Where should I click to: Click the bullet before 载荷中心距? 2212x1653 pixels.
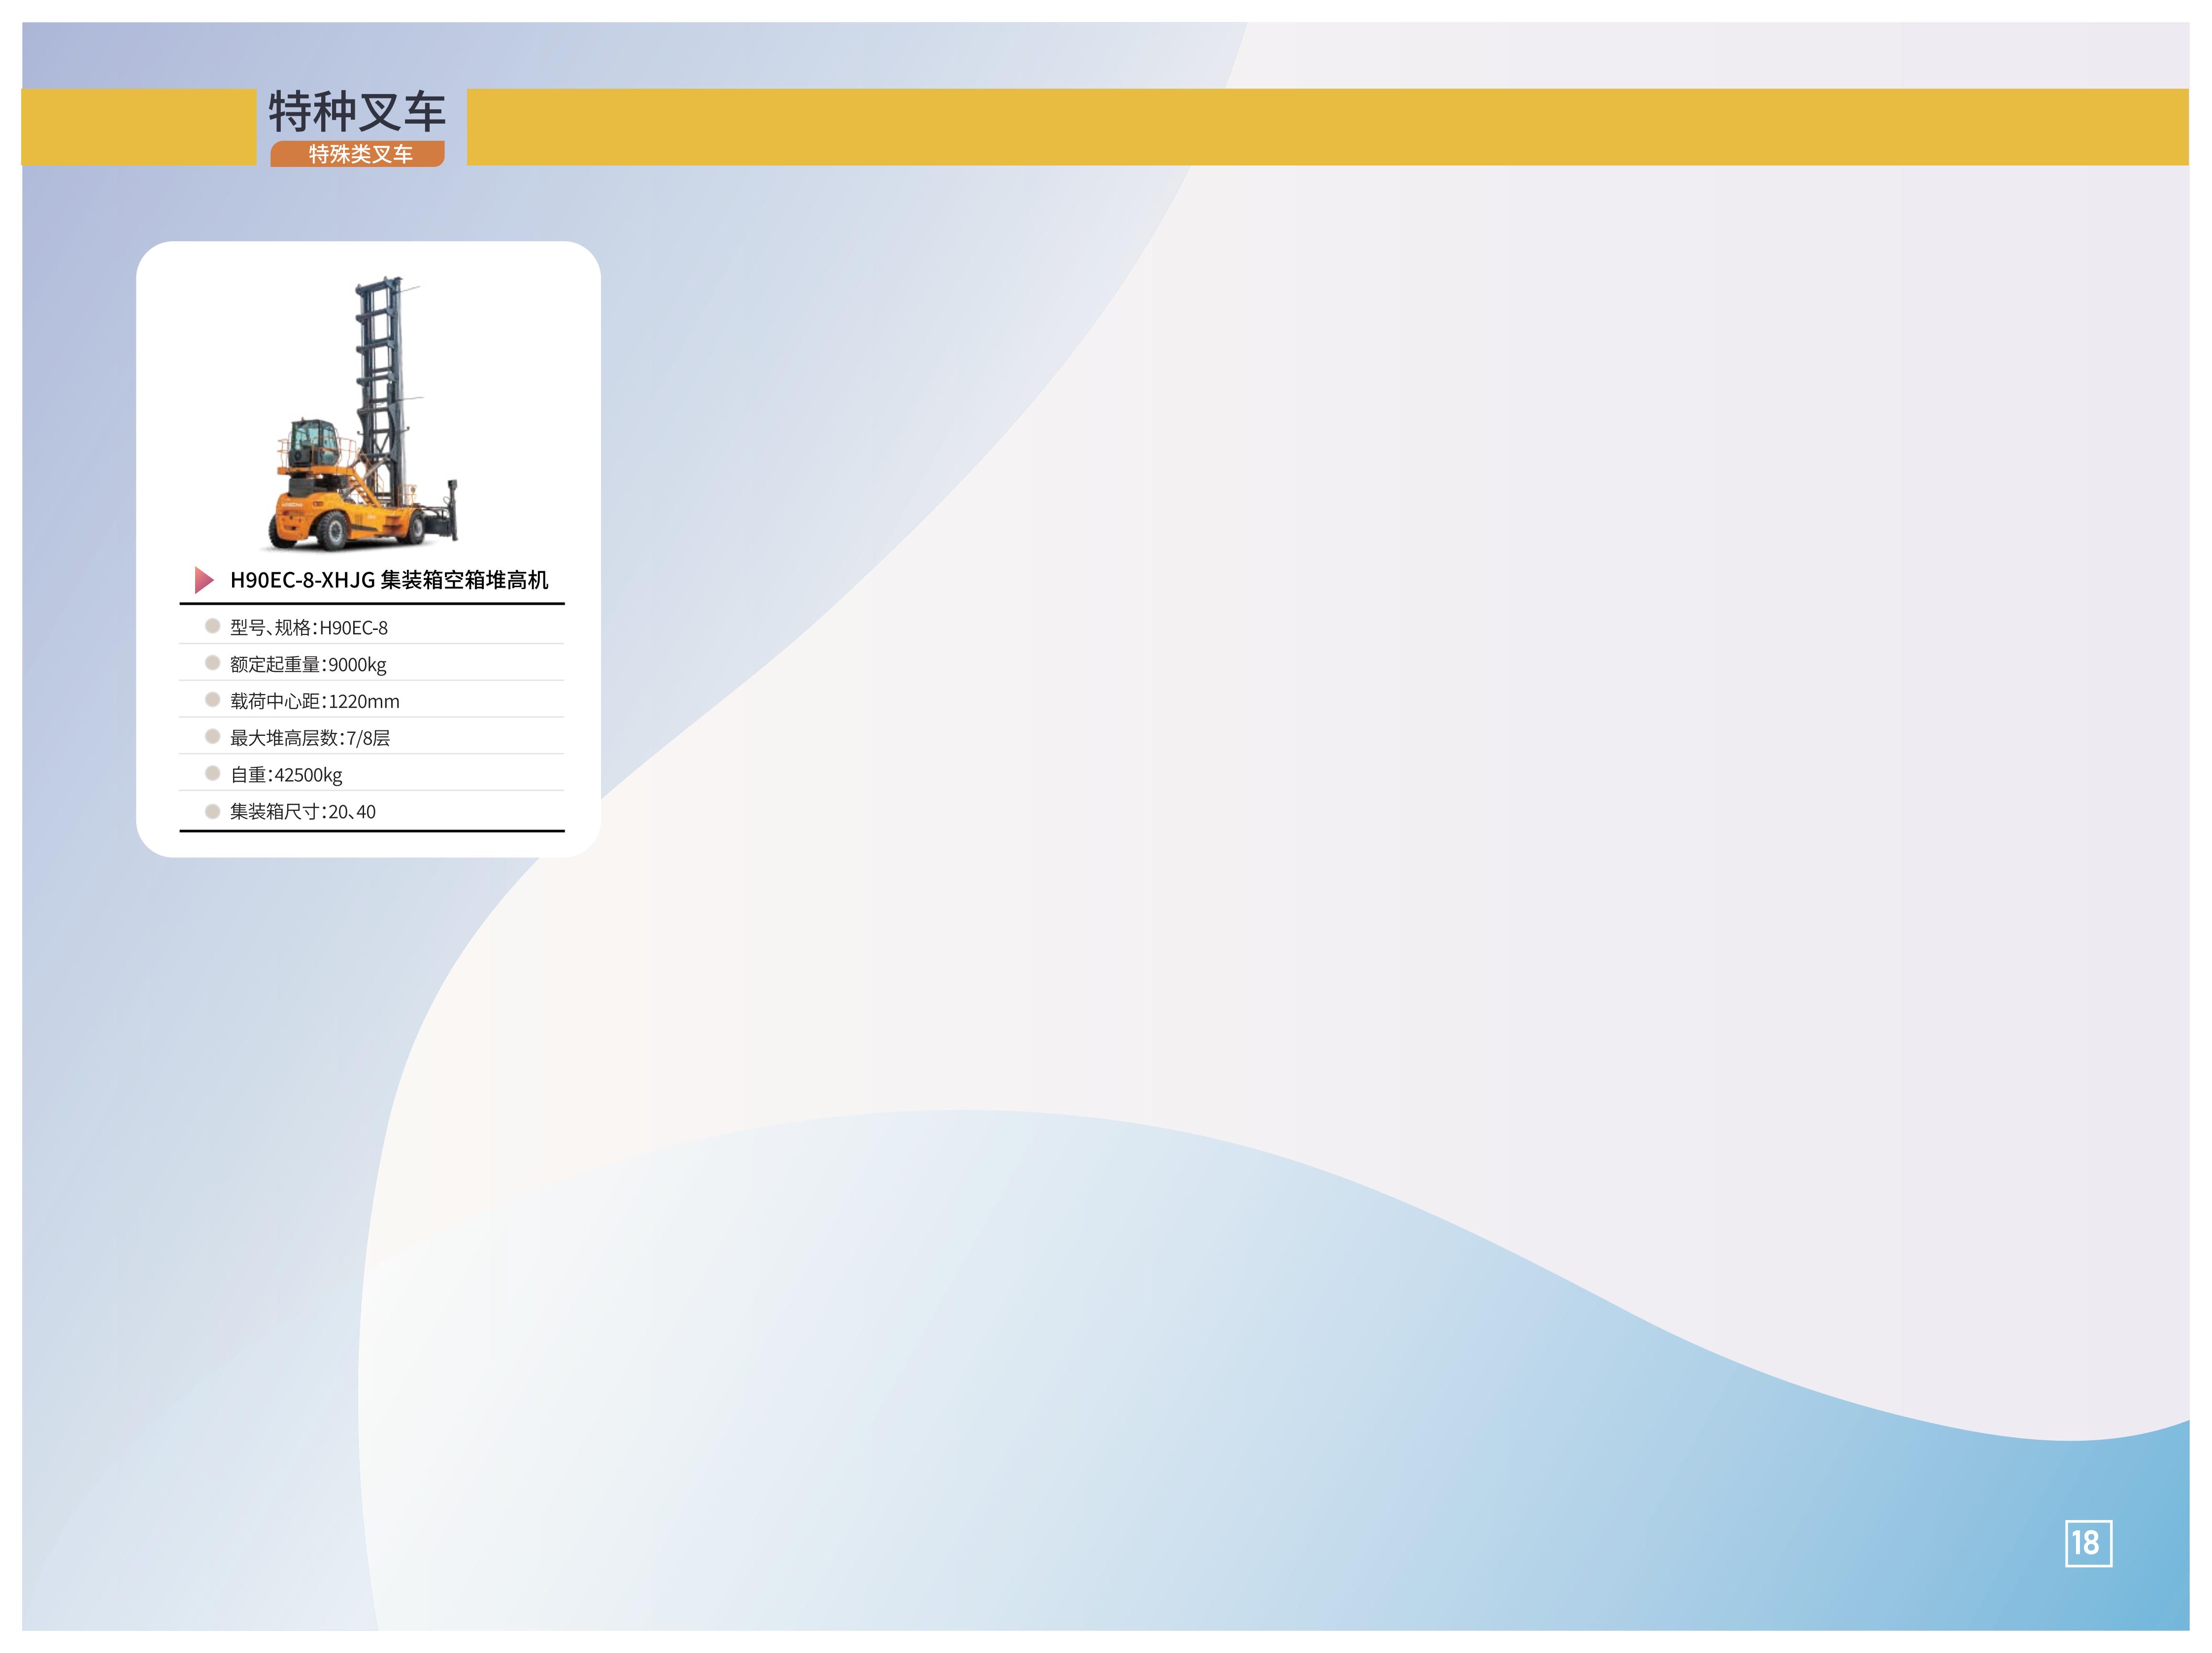pyautogui.click(x=212, y=700)
